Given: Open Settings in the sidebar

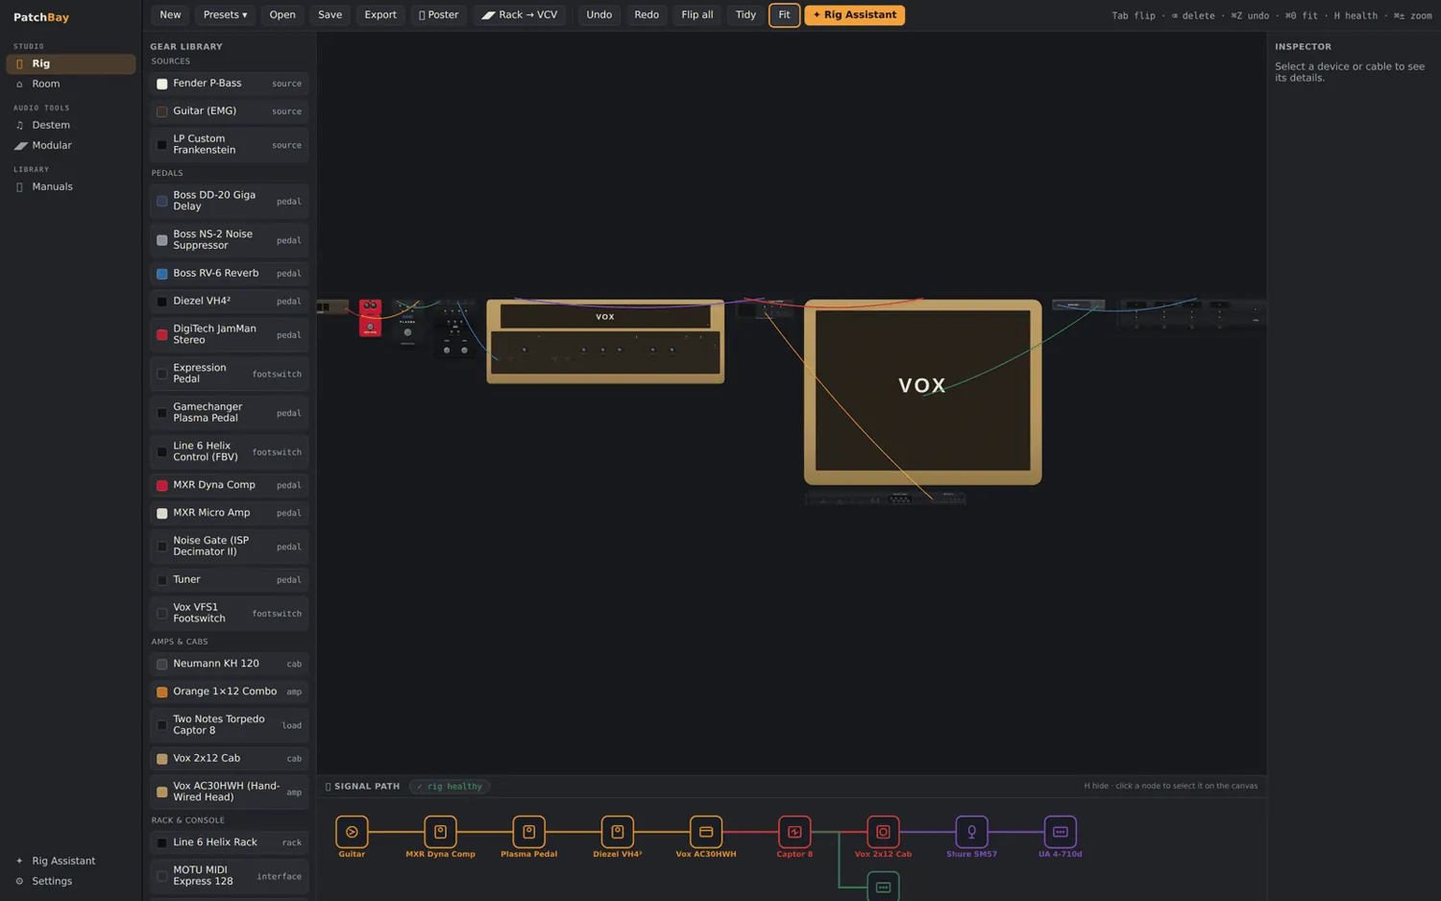Looking at the screenshot, I should 71,881.
